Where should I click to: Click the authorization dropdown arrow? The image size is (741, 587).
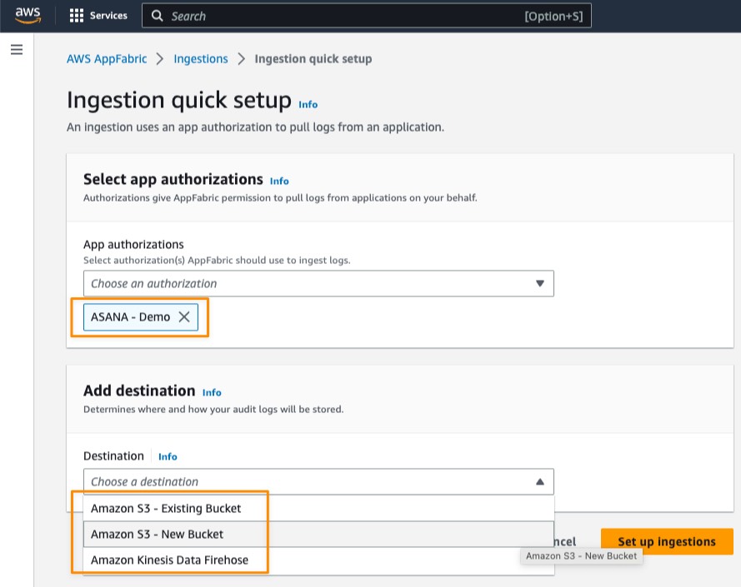pos(539,283)
